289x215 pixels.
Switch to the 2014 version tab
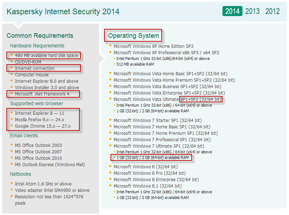tap(232, 11)
